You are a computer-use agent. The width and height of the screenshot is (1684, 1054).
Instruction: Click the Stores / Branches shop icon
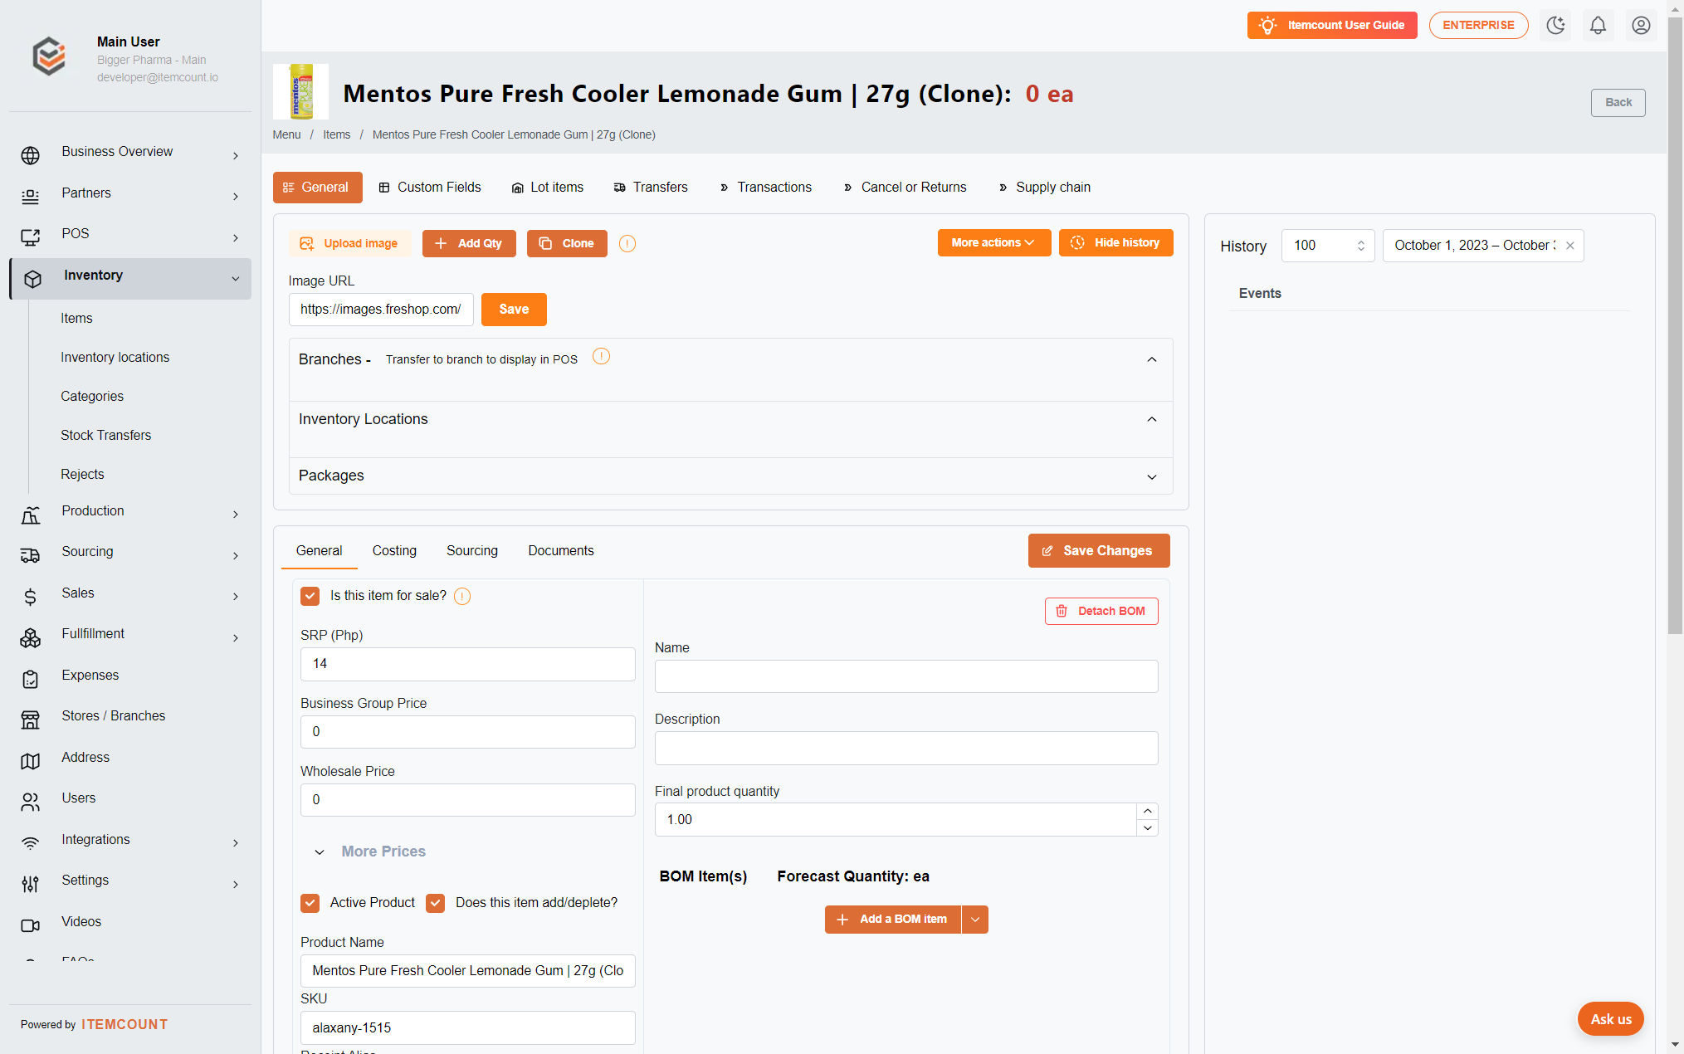click(x=31, y=720)
